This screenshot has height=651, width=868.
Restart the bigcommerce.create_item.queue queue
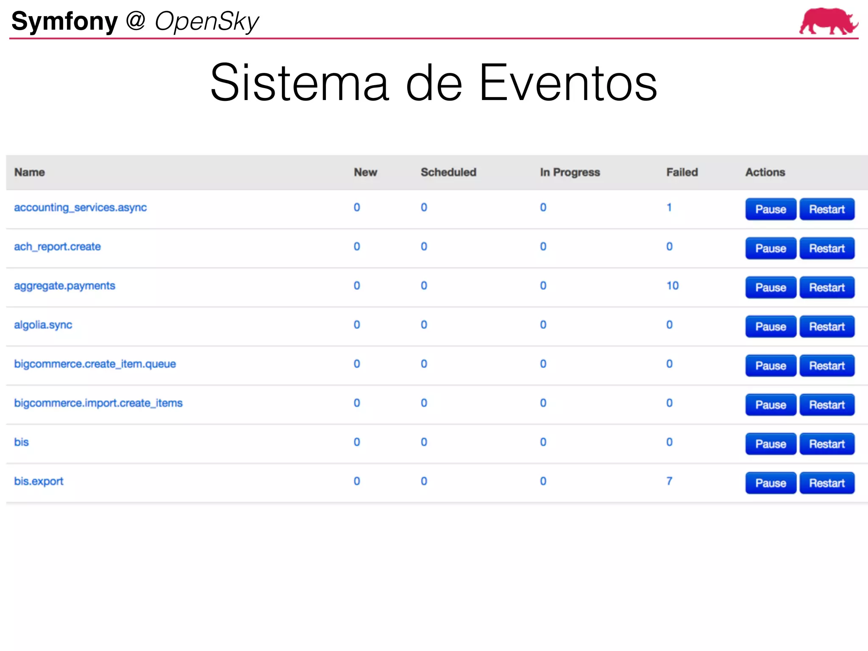826,366
